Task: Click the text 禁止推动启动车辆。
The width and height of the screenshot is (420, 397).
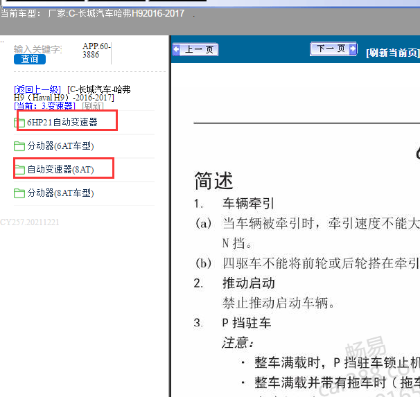Action: 279,303
